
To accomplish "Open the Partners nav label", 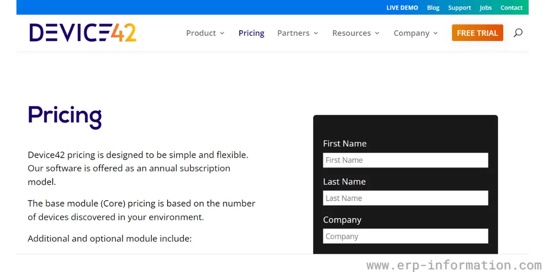I will pos(293,33).
